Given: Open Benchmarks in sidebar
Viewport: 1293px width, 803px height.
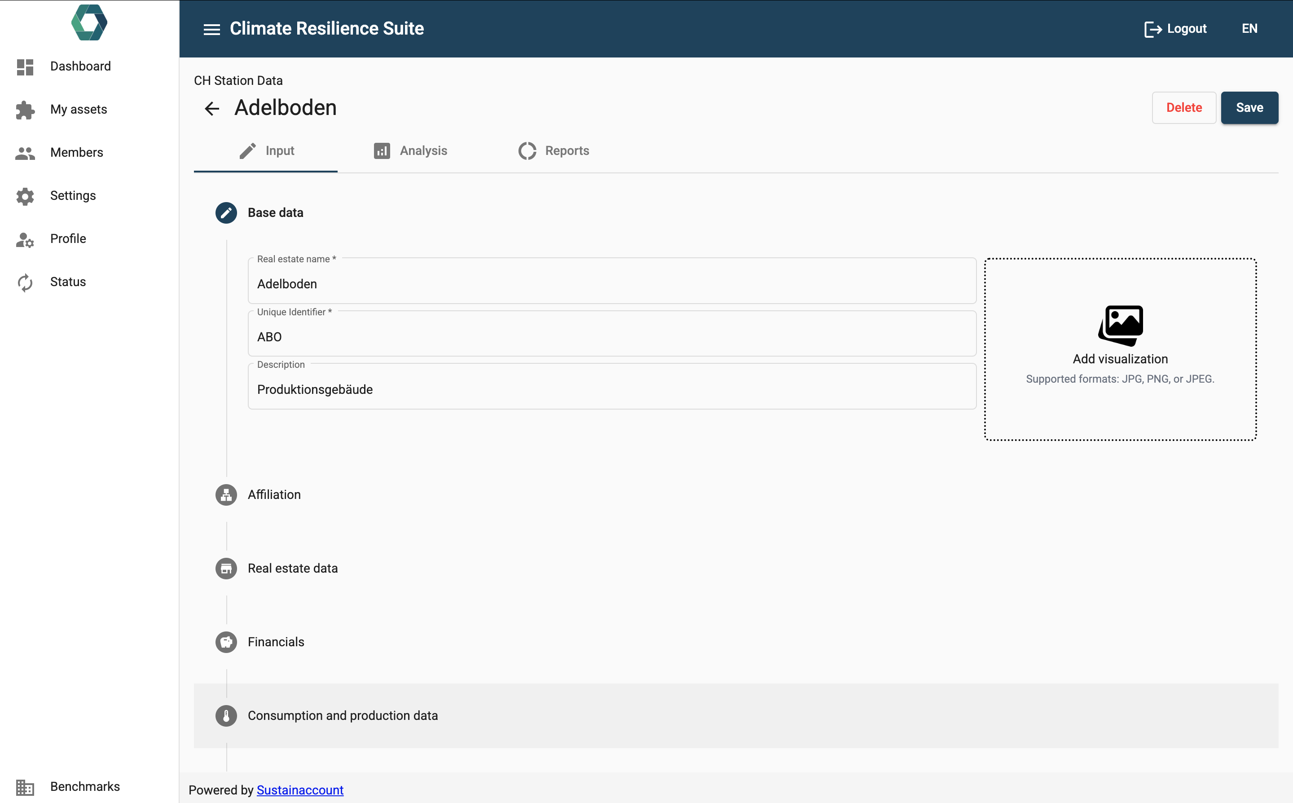Looking at the screenshot, I should (x=84, y=786).
